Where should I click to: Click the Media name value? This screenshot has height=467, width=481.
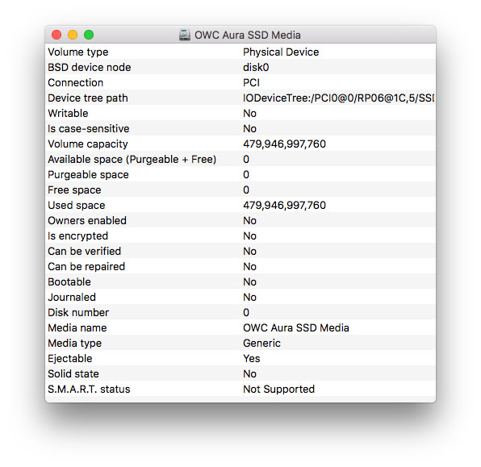pos(296,328)
